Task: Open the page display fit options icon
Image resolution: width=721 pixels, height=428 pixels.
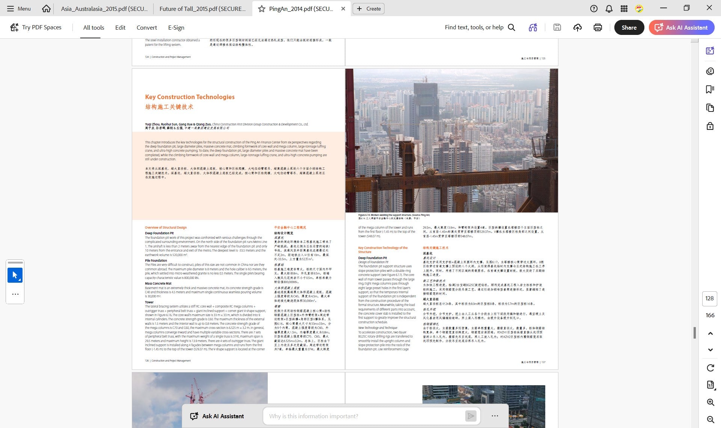Action: (x=710, y=384)
